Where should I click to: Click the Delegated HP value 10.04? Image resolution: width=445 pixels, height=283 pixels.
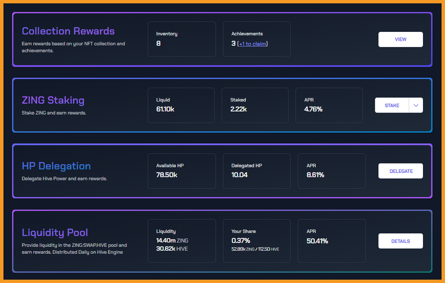click(239, 175)
